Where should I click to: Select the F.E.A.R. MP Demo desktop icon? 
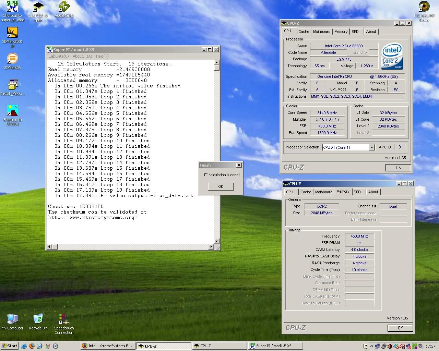pos(424,11)
